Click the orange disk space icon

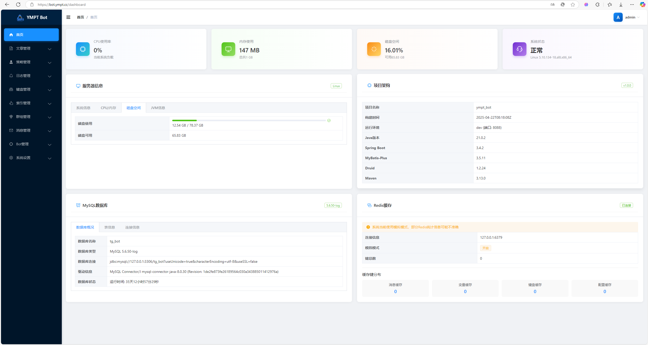point(374,49)
